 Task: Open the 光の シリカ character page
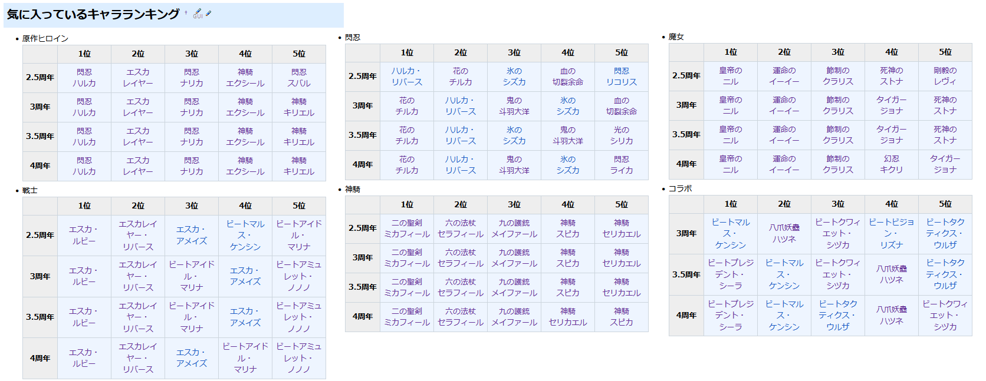coord(622,135)
